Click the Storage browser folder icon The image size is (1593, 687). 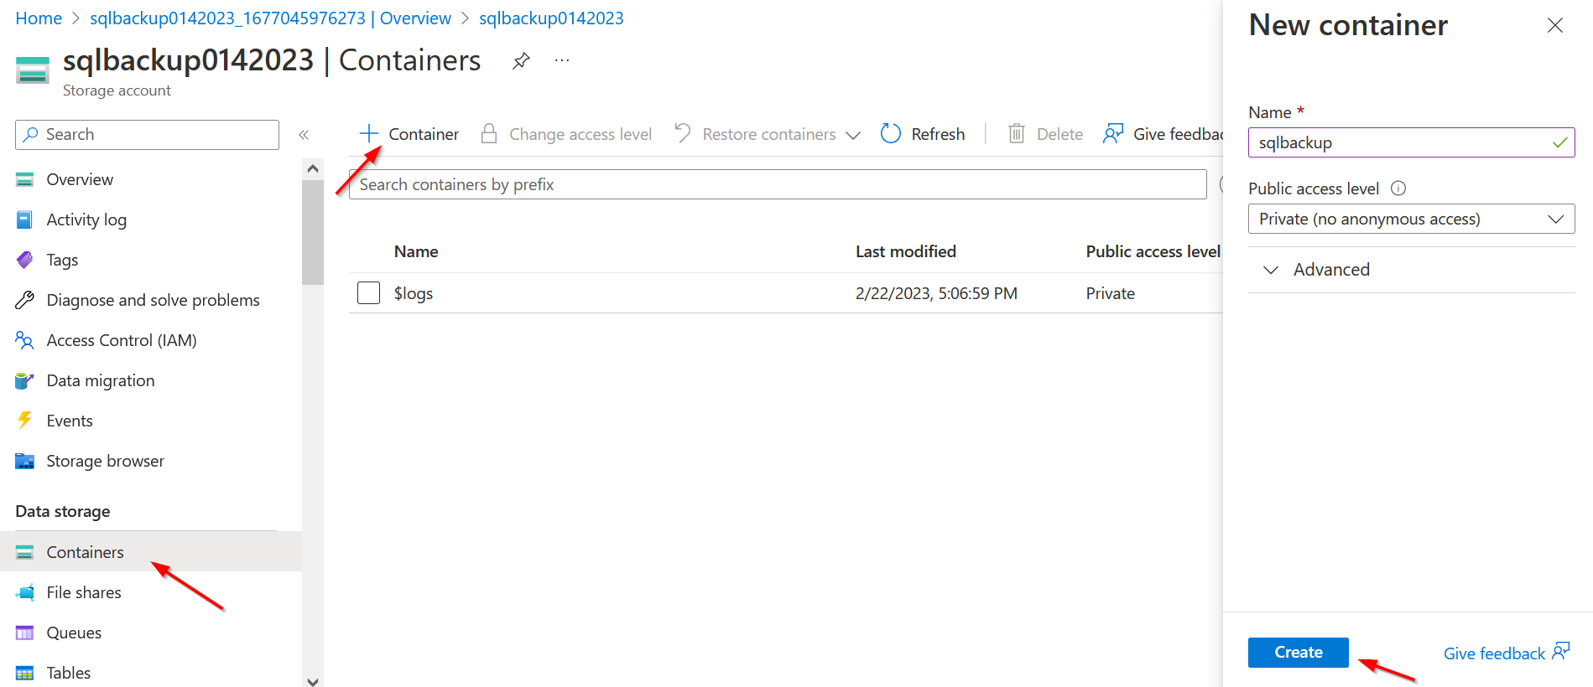[x=25, y=461]
